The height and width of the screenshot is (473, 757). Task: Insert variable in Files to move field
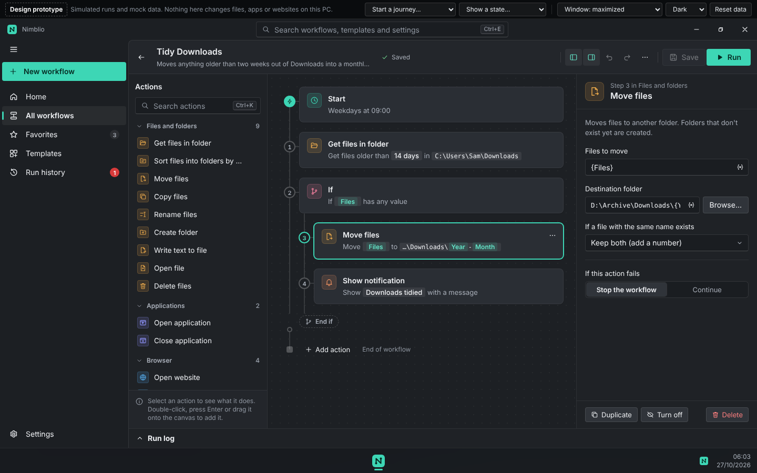tap(740, 167)
